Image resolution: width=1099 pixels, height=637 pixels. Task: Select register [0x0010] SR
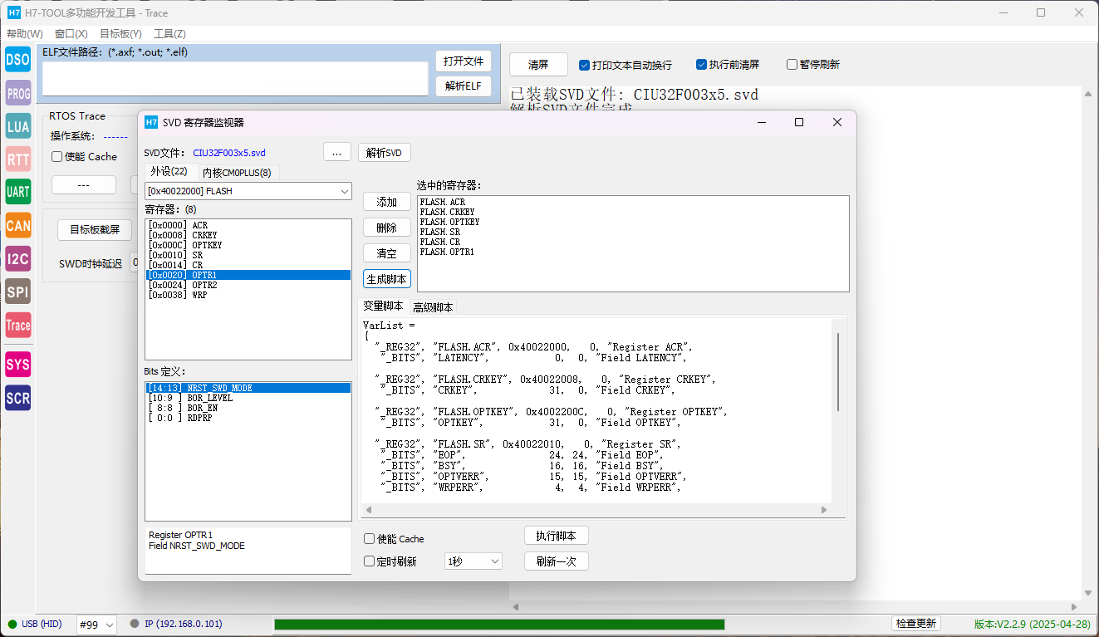point(248,255)
